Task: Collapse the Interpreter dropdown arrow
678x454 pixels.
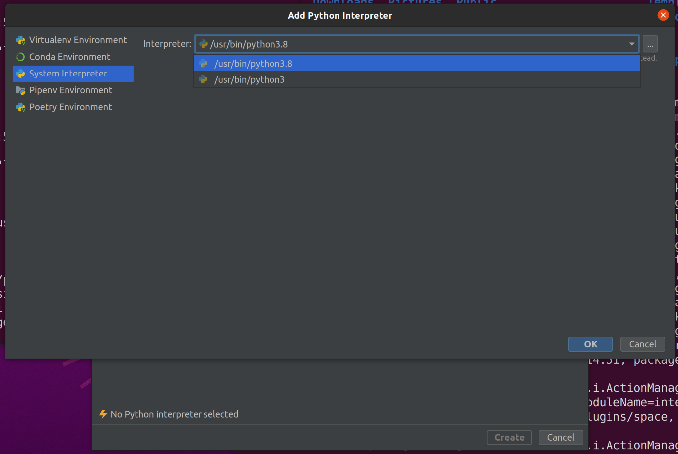Action: [632, 44]
